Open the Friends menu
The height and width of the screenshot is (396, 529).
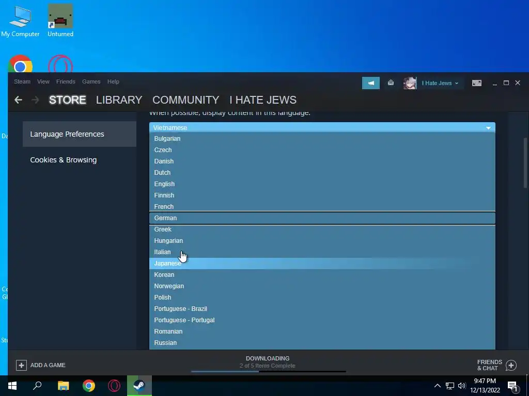pyautogui.click(x=66, y=81)
